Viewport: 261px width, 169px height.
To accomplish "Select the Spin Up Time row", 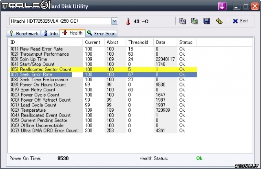I will tap(103, 59).
